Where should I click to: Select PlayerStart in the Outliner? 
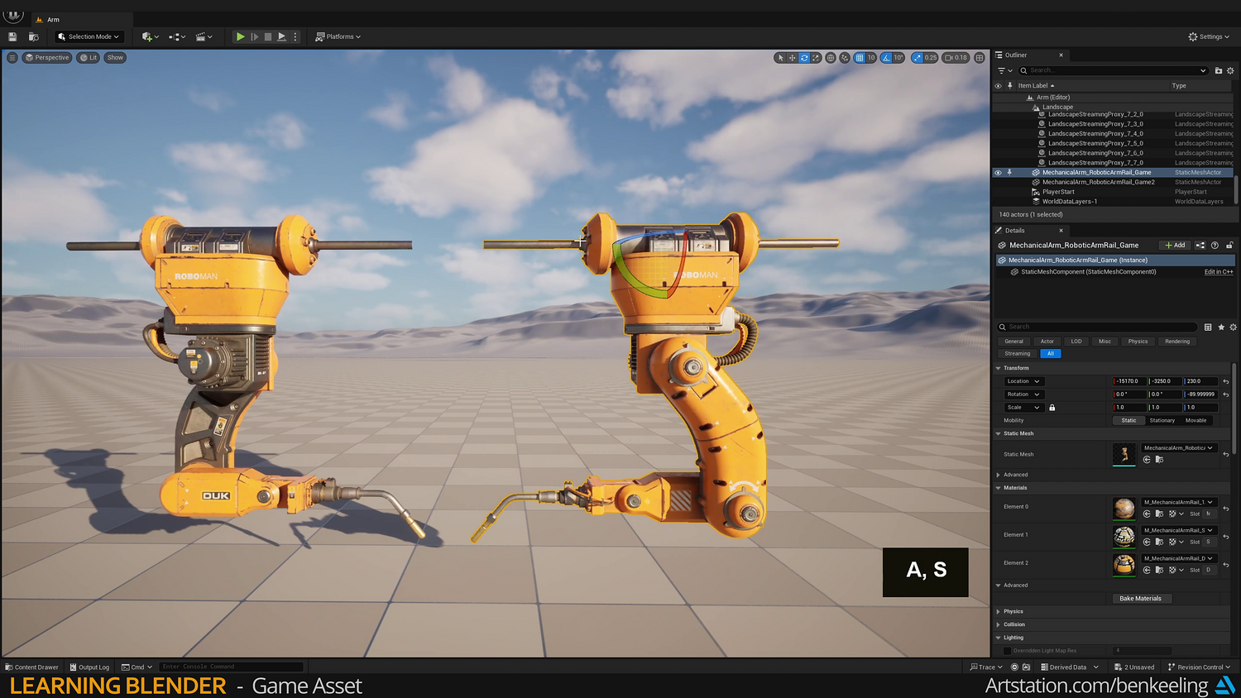[x=1058, y=192]
